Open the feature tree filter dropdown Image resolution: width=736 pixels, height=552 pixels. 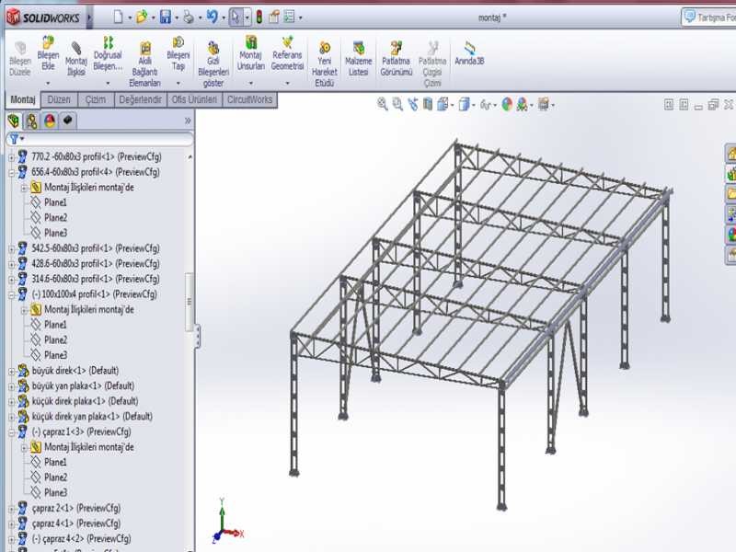pos(16,139)
